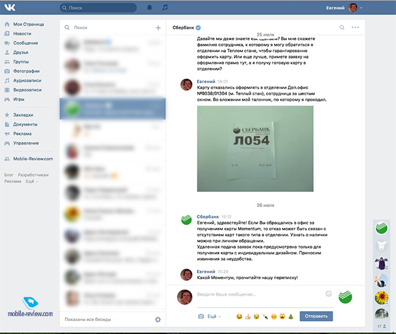Expand the Евгений profile menu arrow
Image resolution: width=396 pixels, height=334 pixels.
(361, 8)
